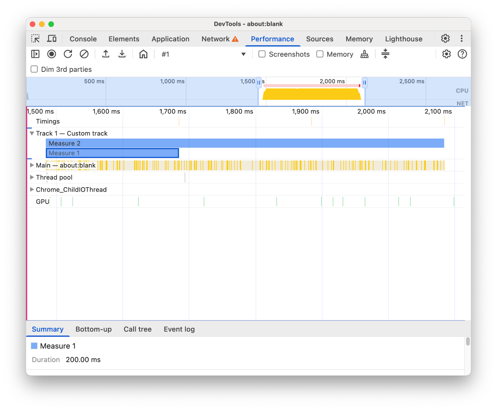497x410 pixels.
Task: Open the #1 recording history dropdown
Action: tap(244, 54)
